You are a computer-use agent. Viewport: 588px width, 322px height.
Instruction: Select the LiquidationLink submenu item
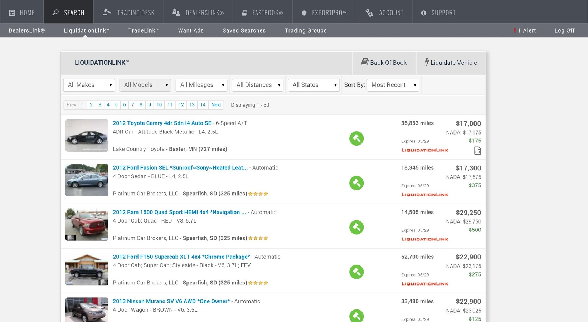(87, 30)
